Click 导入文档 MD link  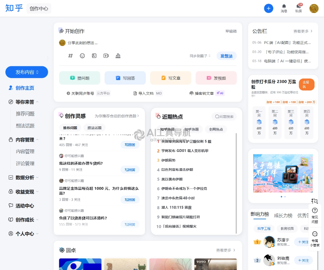[x=148, y=93]
